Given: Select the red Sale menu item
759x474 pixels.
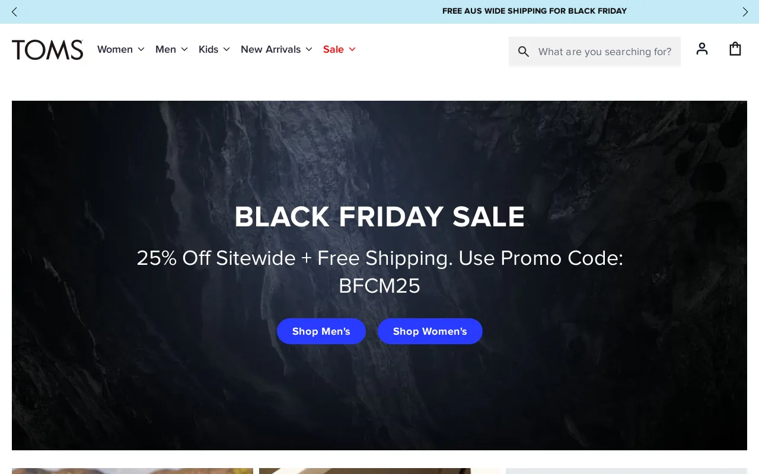Looking at the screenshot, I should [333, 49].
